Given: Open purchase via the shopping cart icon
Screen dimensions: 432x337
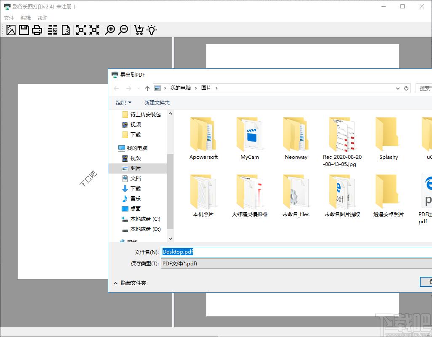Looking at the screenshot, I should 139,30.
